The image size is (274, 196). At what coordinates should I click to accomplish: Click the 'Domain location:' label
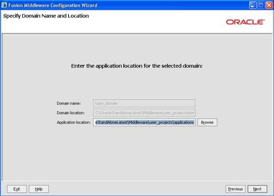tap(71, 113)
